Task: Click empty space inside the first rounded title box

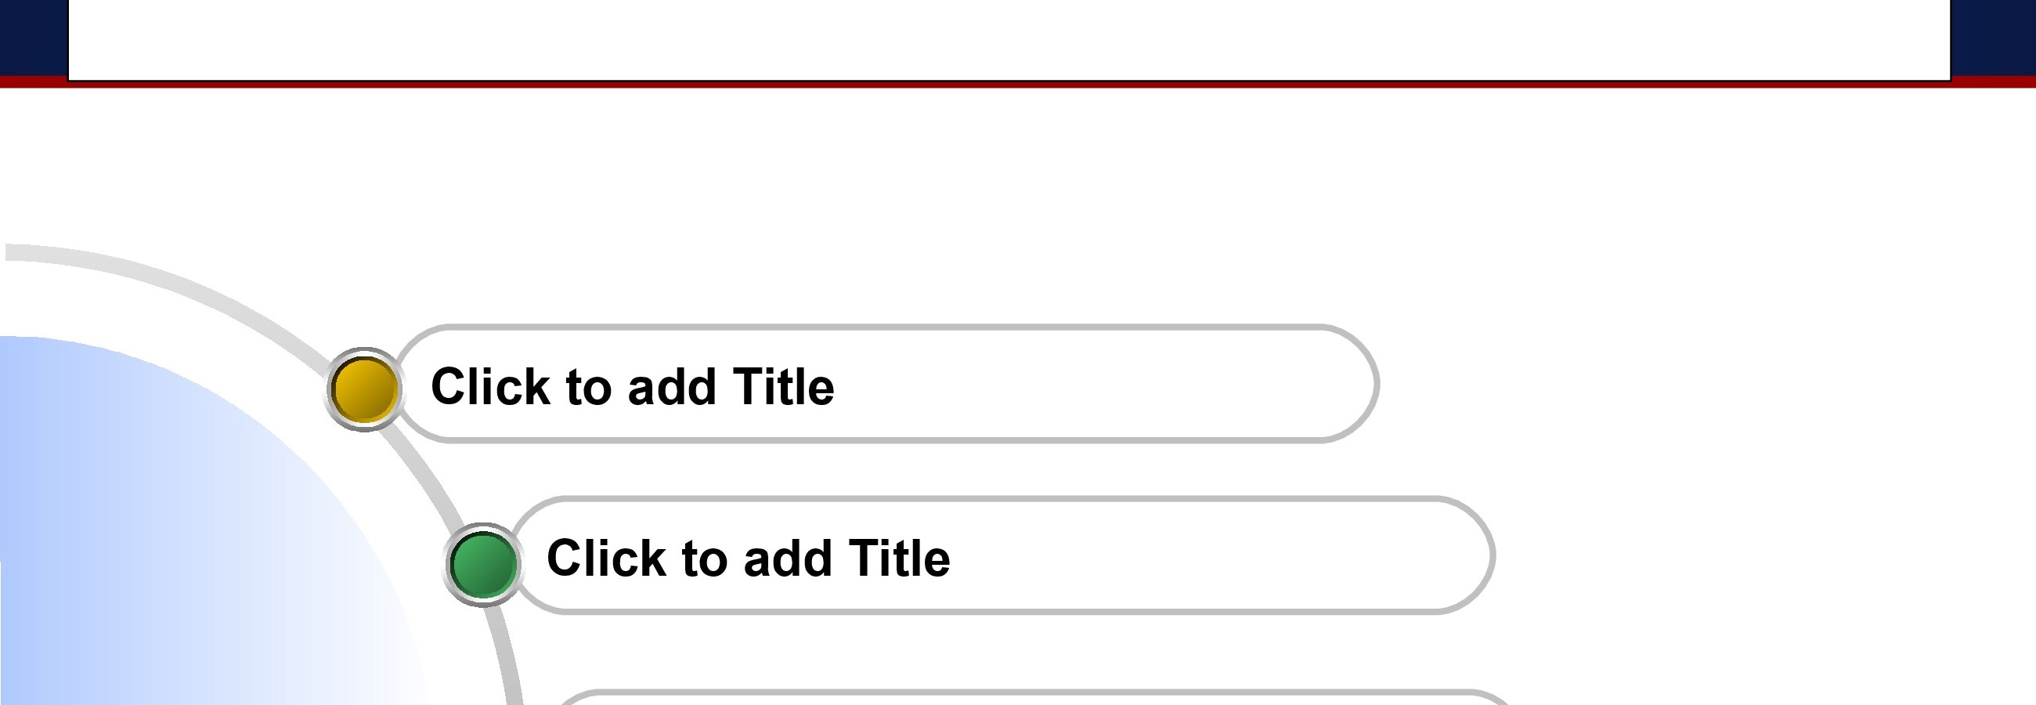Action: click(1091, 385)
